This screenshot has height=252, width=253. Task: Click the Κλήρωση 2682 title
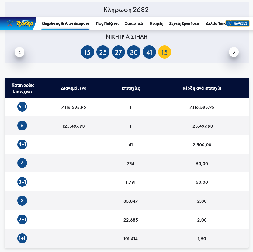(x=126, y=9)
